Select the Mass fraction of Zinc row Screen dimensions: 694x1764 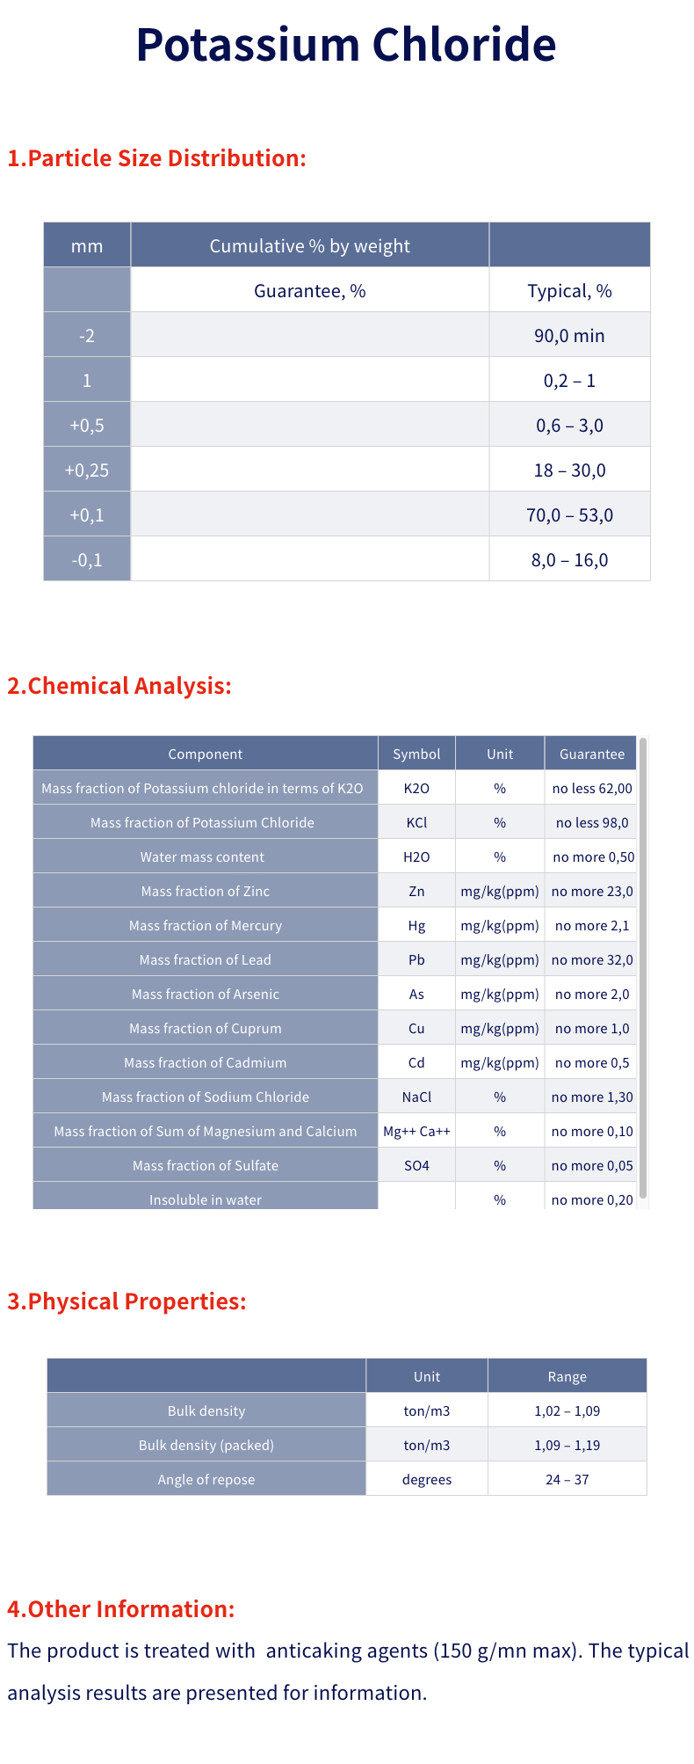[336, 891]
